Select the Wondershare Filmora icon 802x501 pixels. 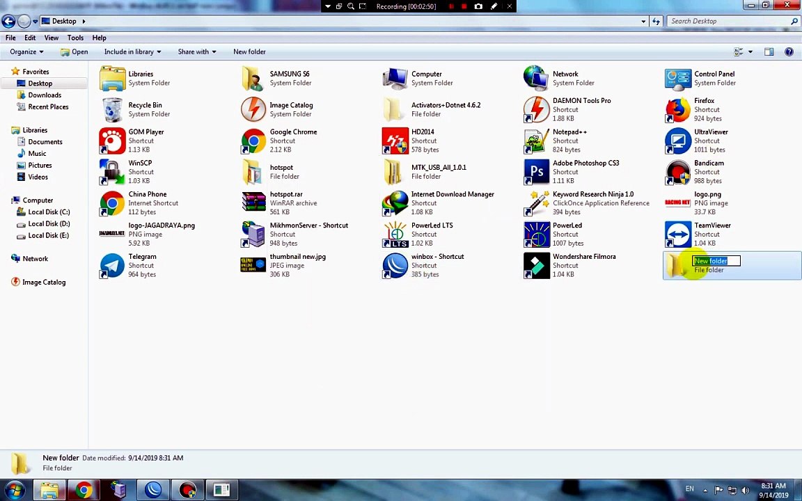[x=536, y=265]
